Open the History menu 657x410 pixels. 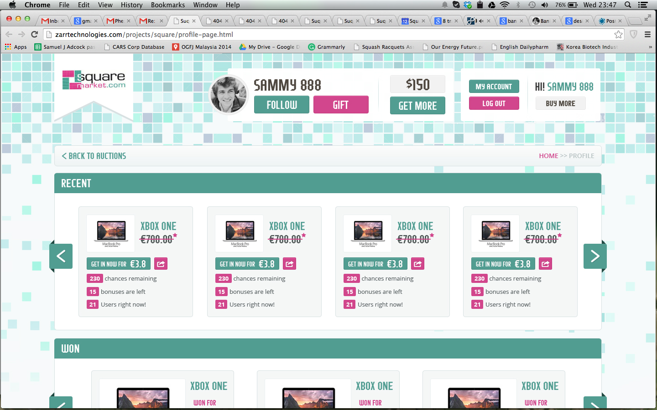pyautogui.click(x=131, y=5)
